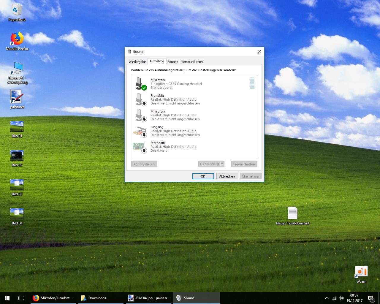Select the Eingang line-in device icon
The width and height of the screenshot is (380, 304).
click(x=140, y=131)
